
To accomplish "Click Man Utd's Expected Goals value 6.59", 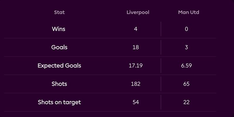I will (x=187, y=66).
